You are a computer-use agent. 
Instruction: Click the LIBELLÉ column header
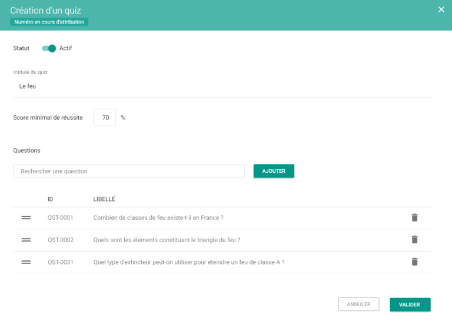pyautogui.click(x=104, y=199)
